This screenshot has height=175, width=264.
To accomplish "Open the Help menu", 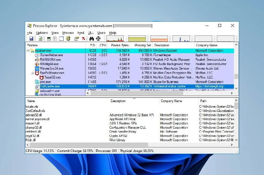I will click(x=113, y=33).
